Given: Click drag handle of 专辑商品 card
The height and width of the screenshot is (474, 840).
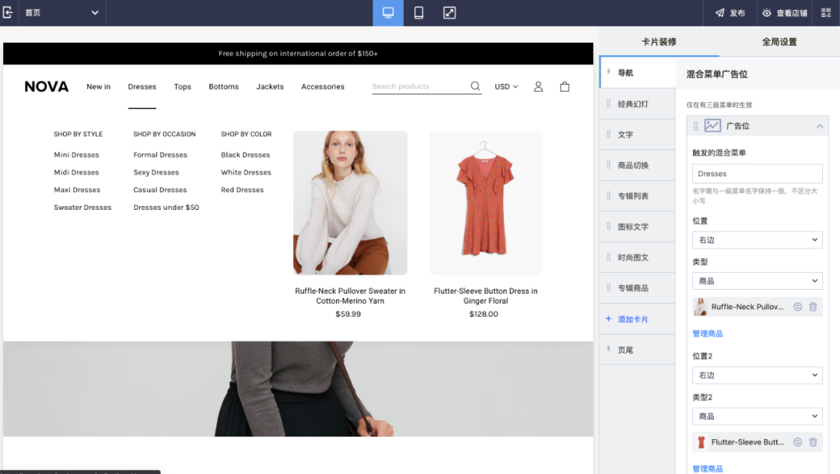Looking at the screenshot, I should (x=608, y=288).
